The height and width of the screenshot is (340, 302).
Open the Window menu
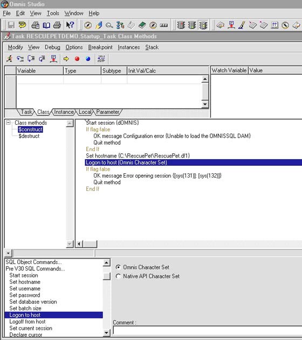click(74, 13)
